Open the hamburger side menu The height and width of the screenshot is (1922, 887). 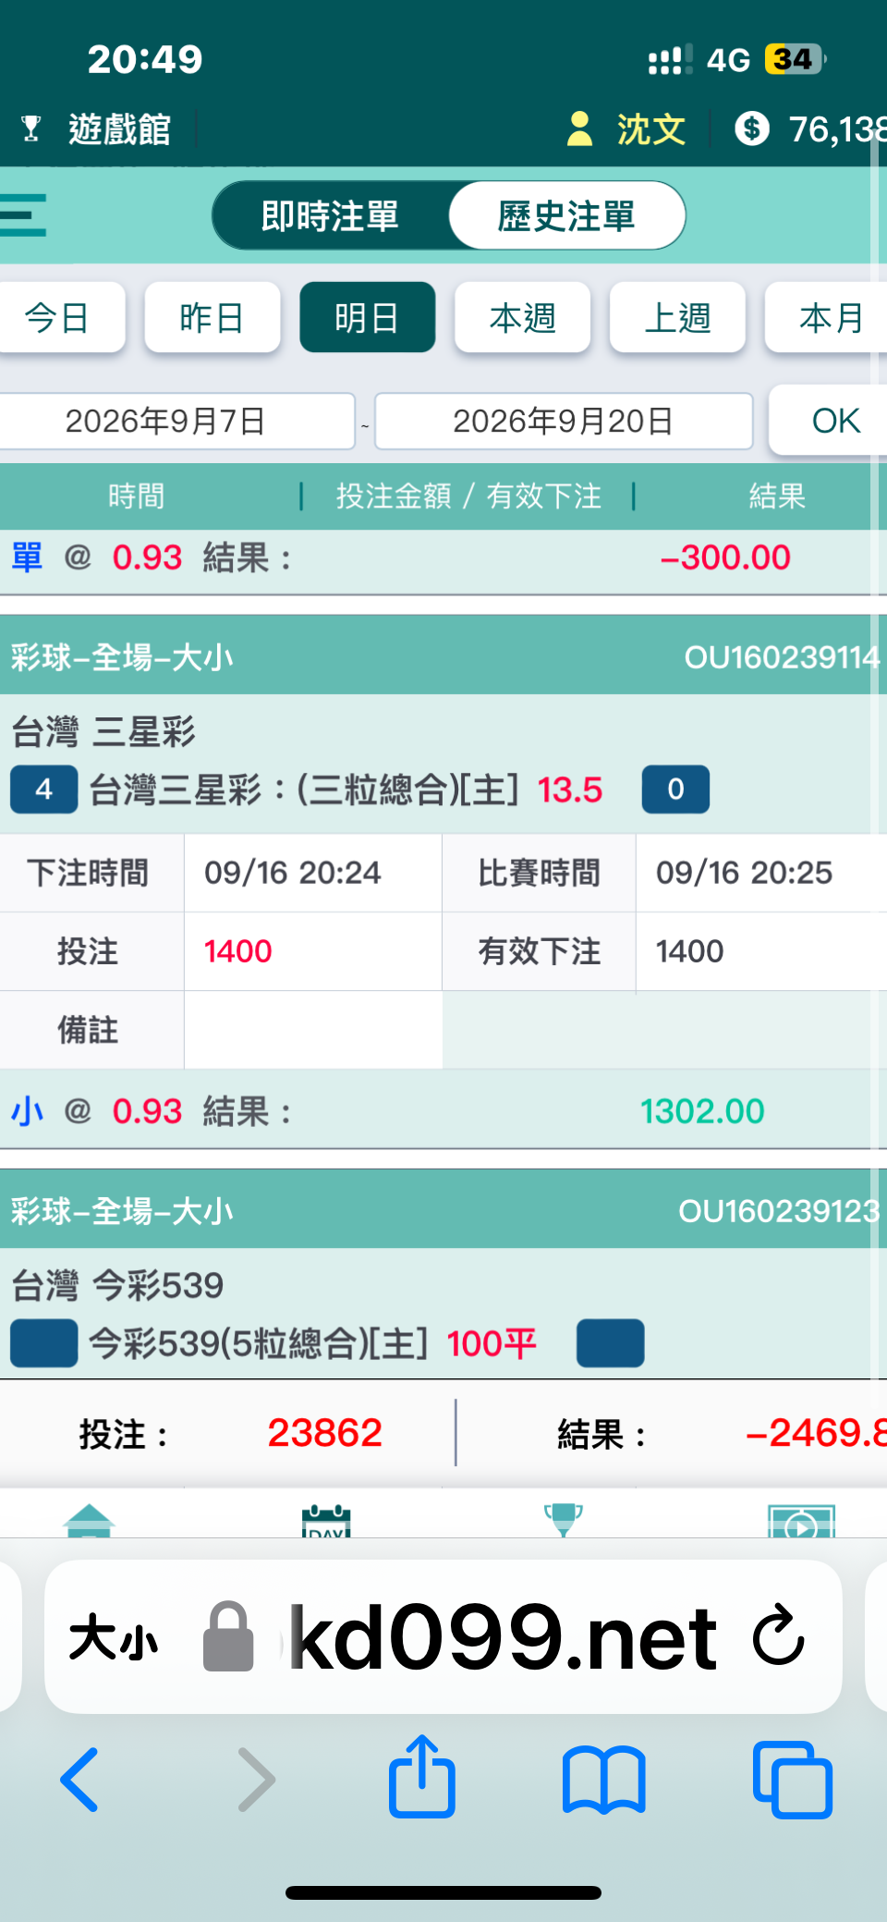click(22, 215)
